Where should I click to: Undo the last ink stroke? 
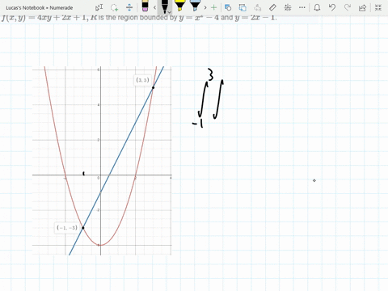332,7
